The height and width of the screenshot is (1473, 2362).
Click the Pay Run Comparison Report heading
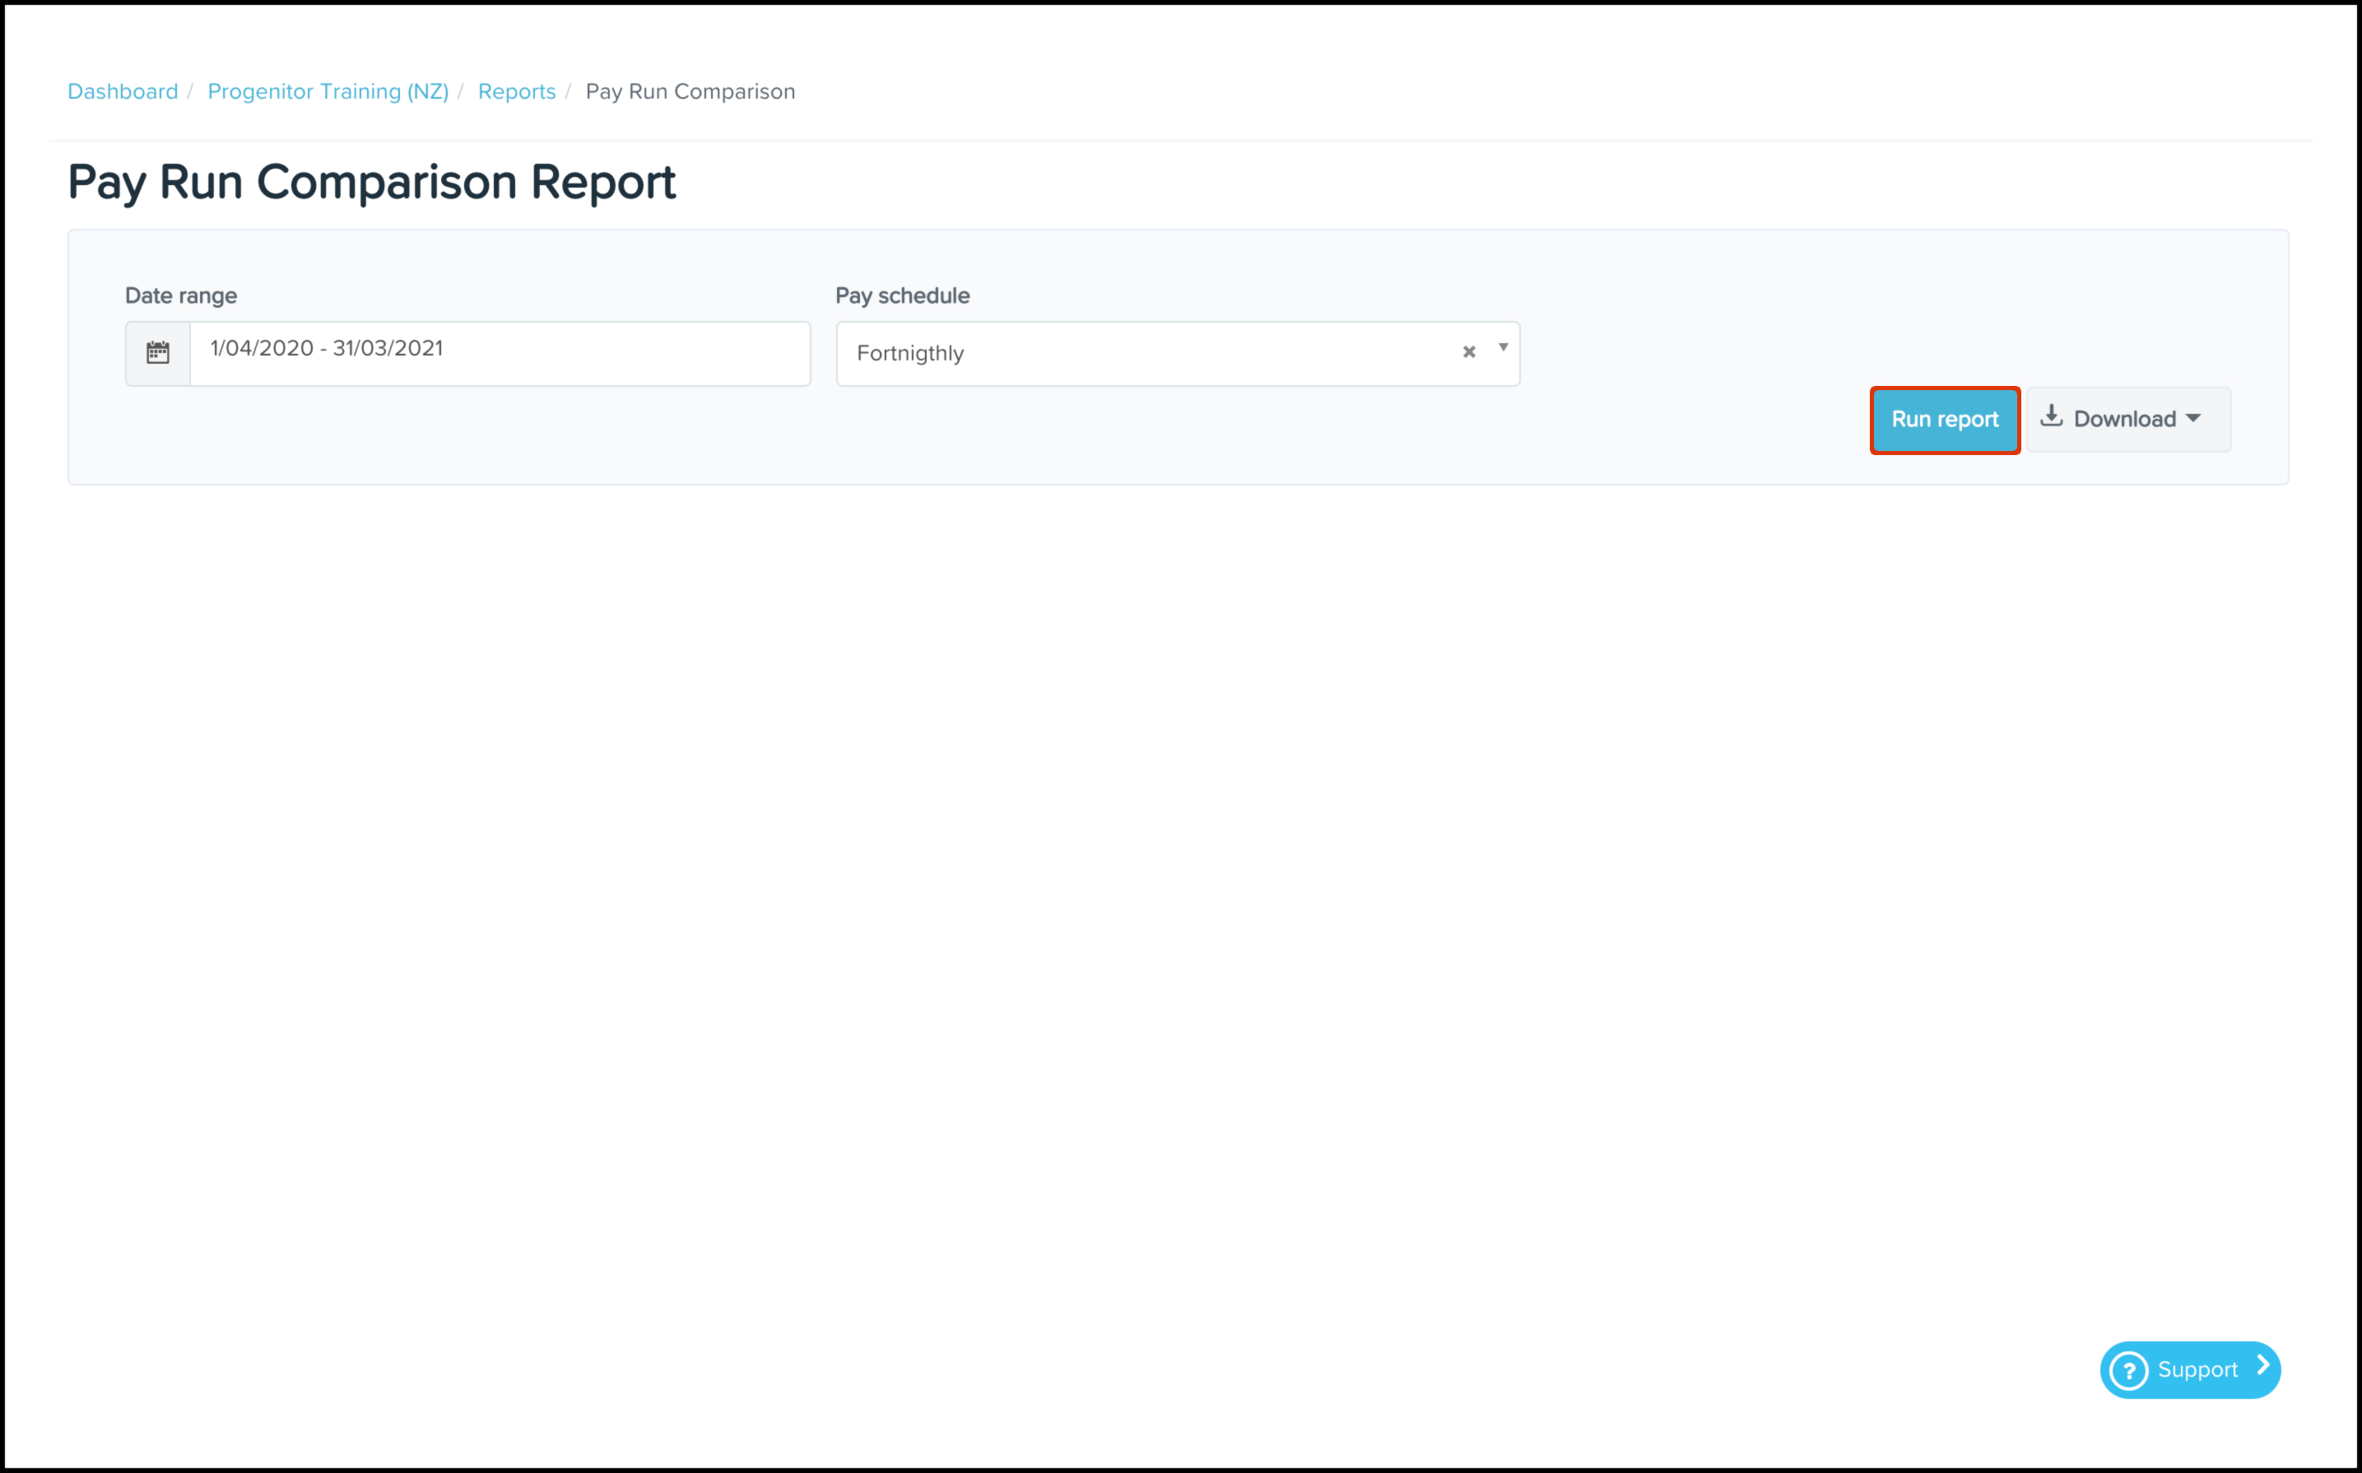(x=371, y=182)
